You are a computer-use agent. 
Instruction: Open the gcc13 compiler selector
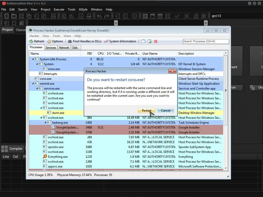pyautogui.click(x=236, y=16)
